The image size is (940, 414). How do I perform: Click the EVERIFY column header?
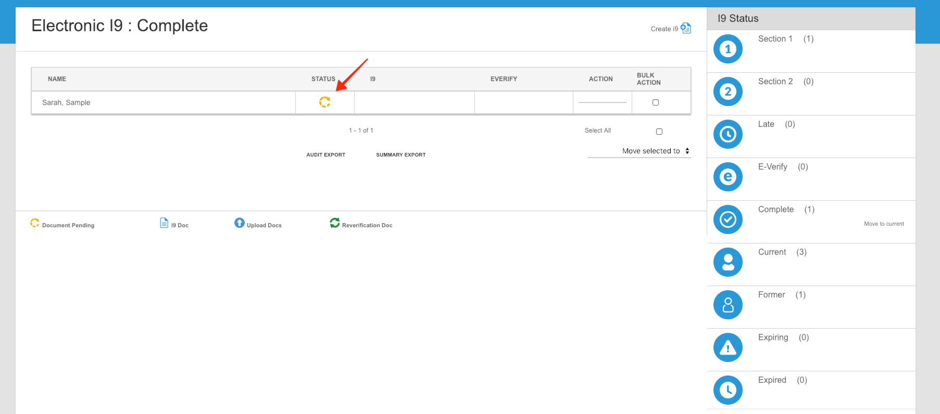504,79
